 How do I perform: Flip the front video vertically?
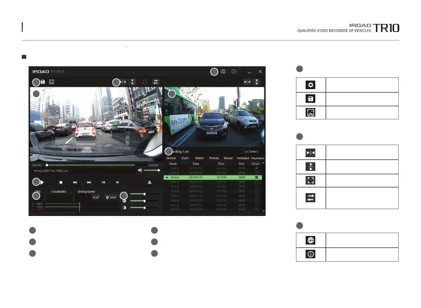click(133, 82)
